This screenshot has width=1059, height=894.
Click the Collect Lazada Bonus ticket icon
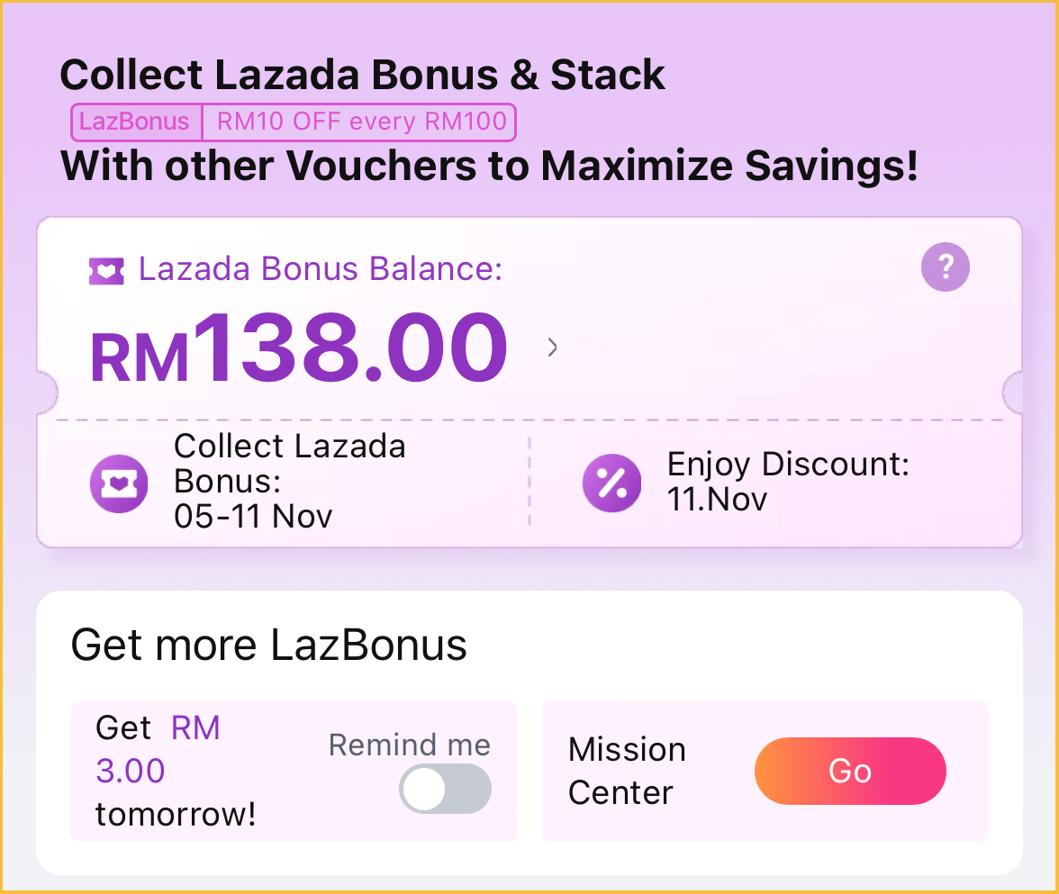[119, 483]
